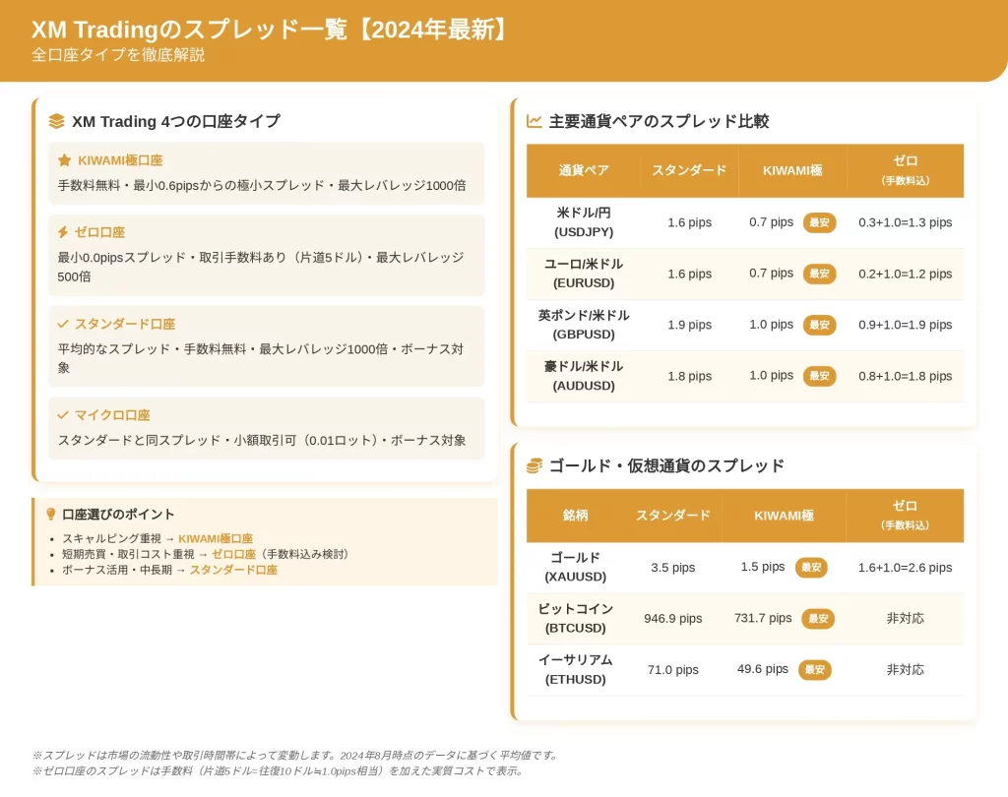This screenshot has width=1008, height=797.
Task: Click the heading "主要通貨ペアのスプレッド比較"
Action: click(659, 121)
